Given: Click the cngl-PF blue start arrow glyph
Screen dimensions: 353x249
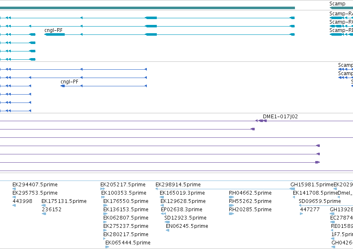Looking at the screenshot, I should point(63,86).
